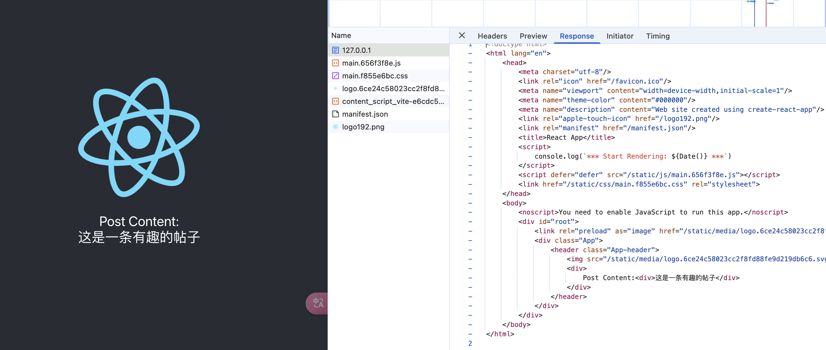Click the Name column header

click(x=341, y=36)
